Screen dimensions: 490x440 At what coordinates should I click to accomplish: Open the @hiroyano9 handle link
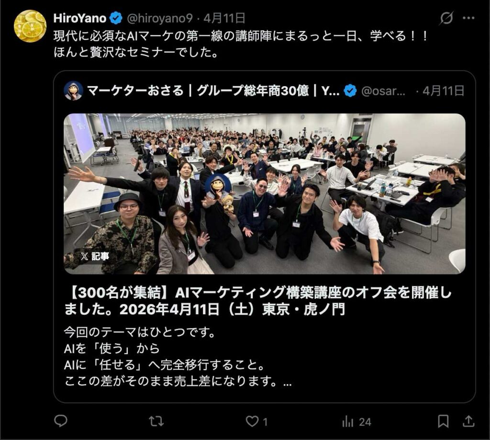click(x=160, y=19)
